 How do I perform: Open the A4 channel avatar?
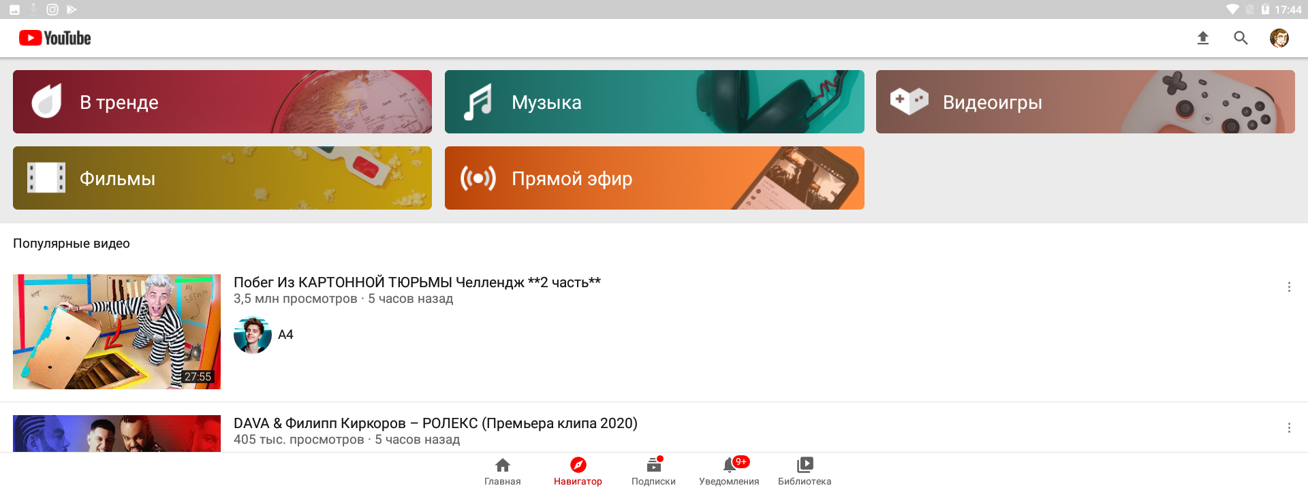pos(253,335)
